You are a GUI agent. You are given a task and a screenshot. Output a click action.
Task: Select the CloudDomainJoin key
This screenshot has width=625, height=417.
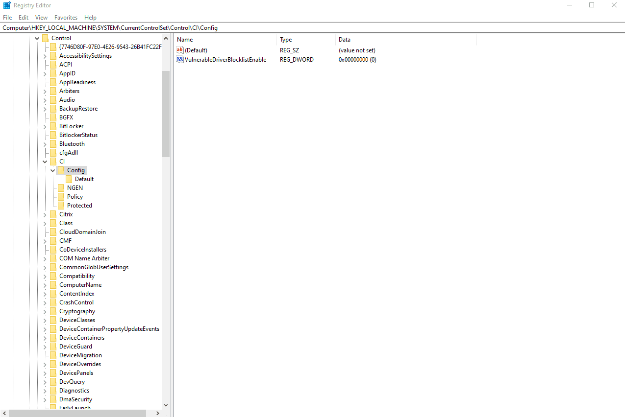click(x=82, y=232)
